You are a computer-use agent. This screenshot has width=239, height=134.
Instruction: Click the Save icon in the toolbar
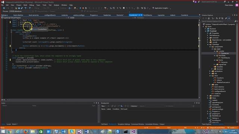tap(19, 8)
